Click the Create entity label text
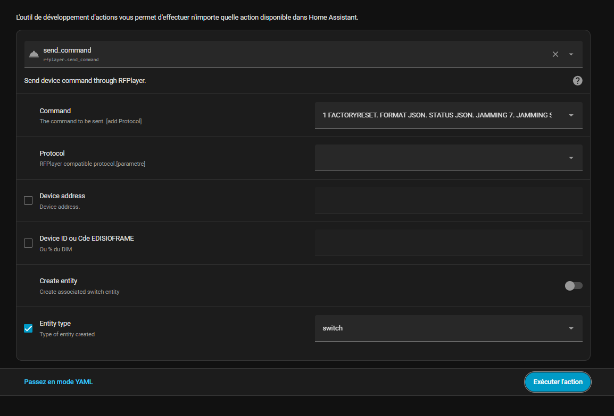The height and width of the screenshot is (416, 614). tap(59, 281)
